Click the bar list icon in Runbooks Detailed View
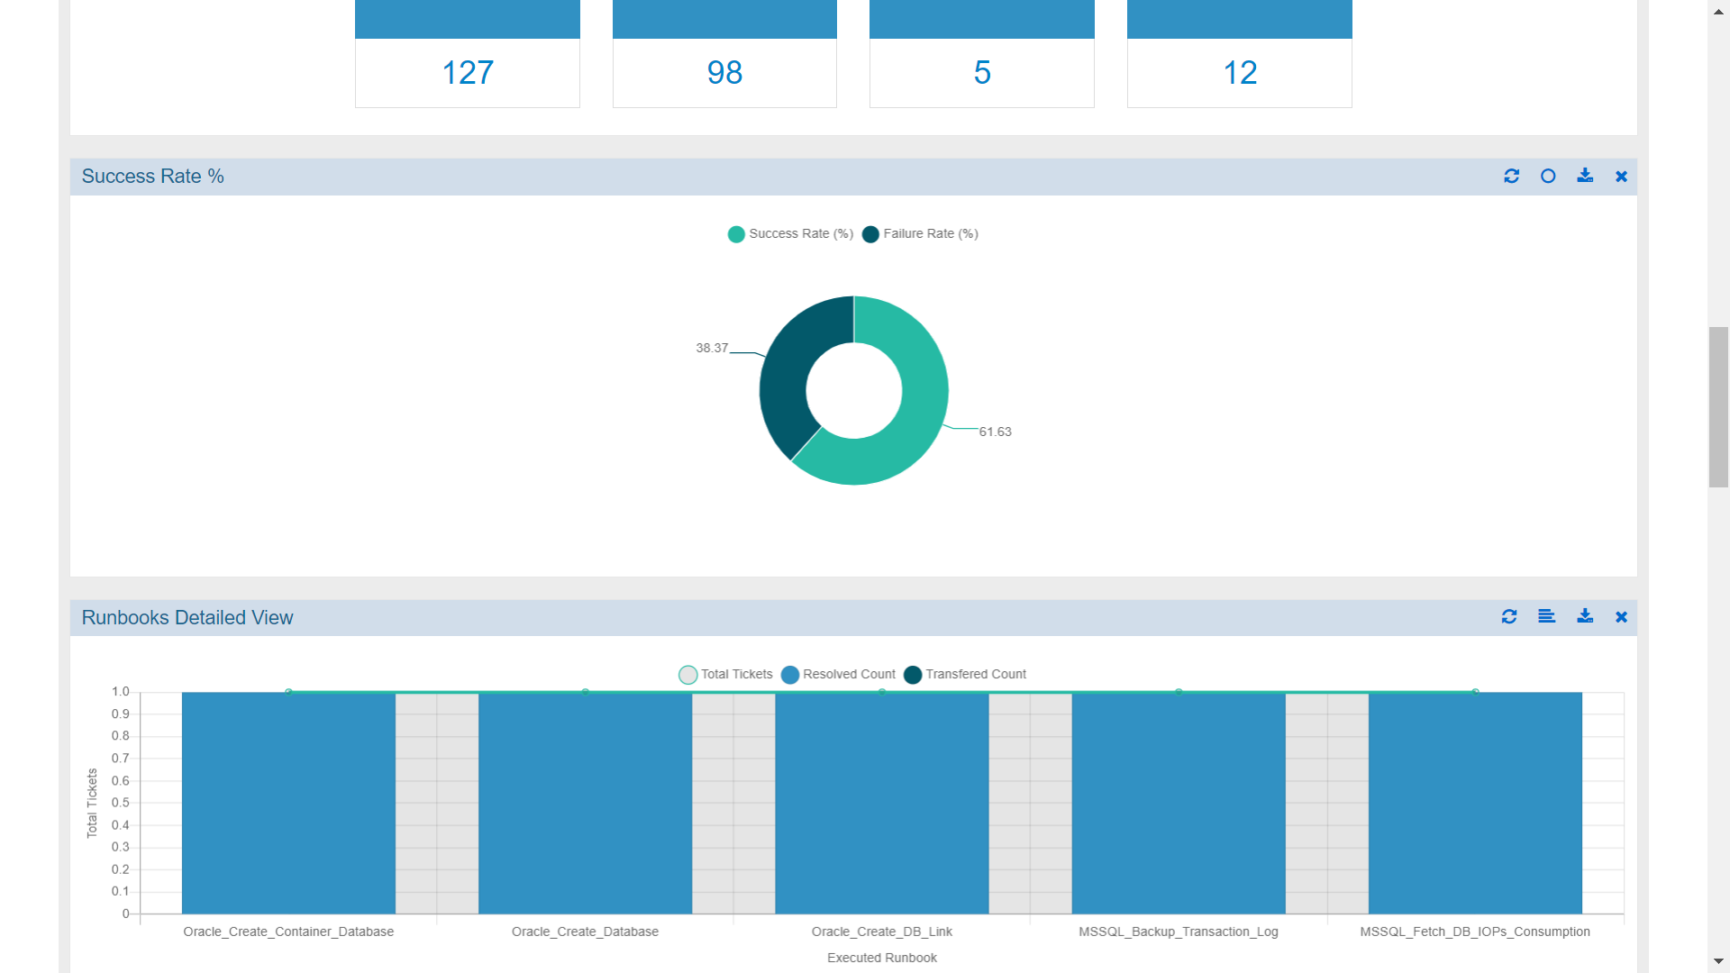 click(1546, 617)
